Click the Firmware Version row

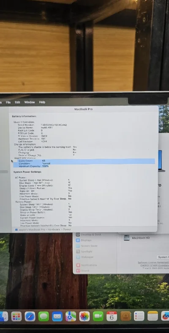[33, 136]
